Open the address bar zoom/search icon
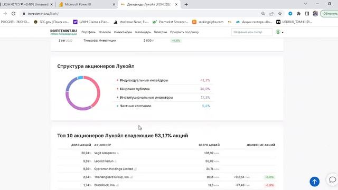The width and height of the screenshot is (338, 190). tap(263, 14)
